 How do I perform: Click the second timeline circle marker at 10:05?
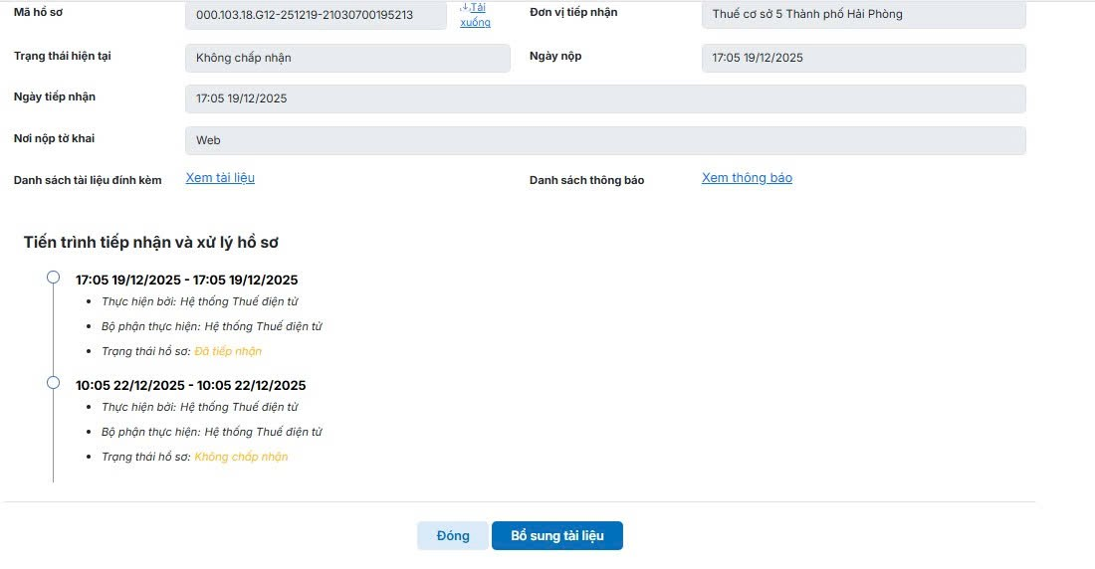(54, 383)
